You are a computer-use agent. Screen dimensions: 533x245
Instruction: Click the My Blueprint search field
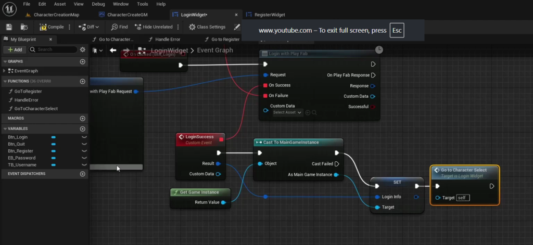(53, 49)
